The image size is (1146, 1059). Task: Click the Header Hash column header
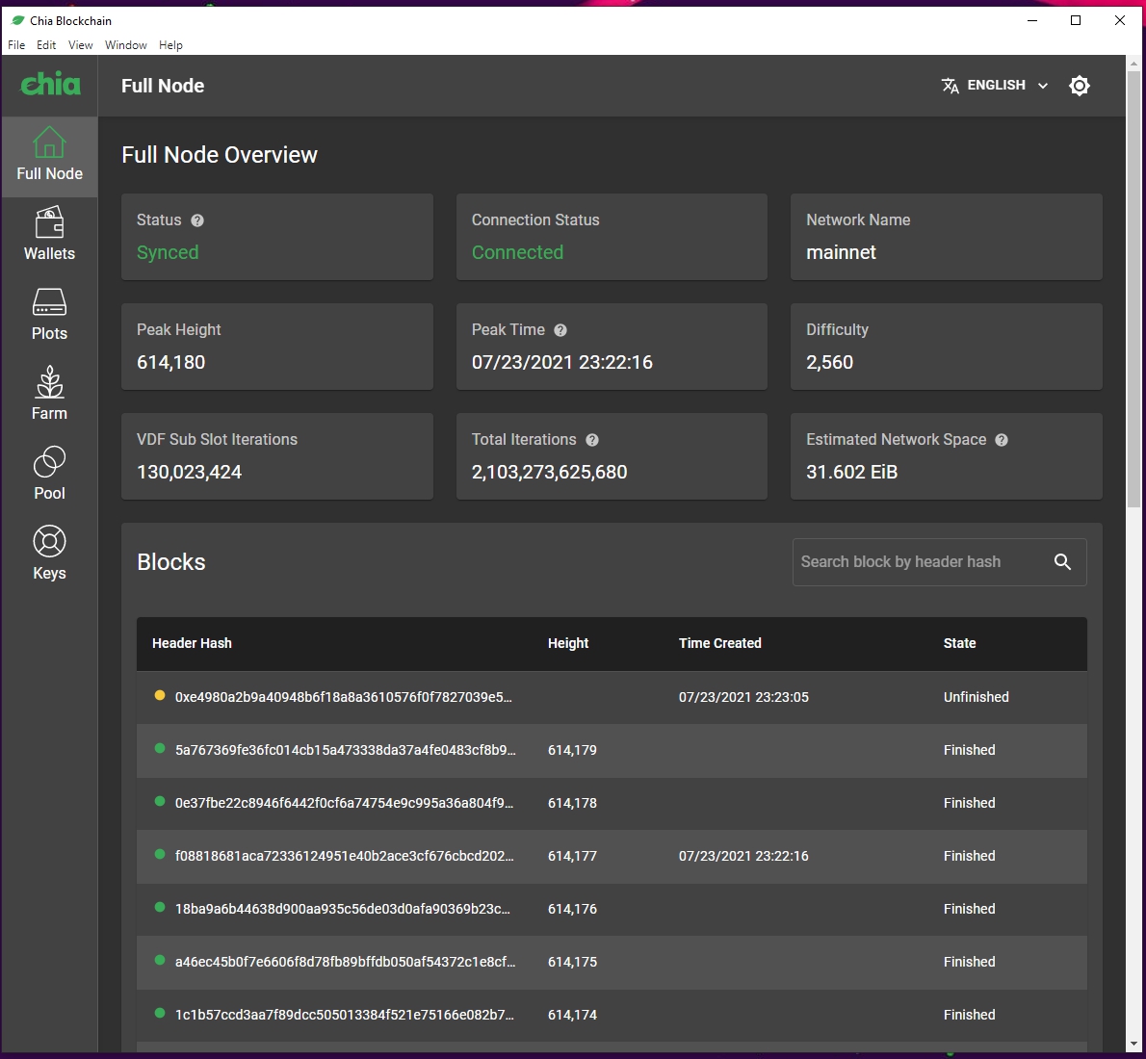[192, 643]
